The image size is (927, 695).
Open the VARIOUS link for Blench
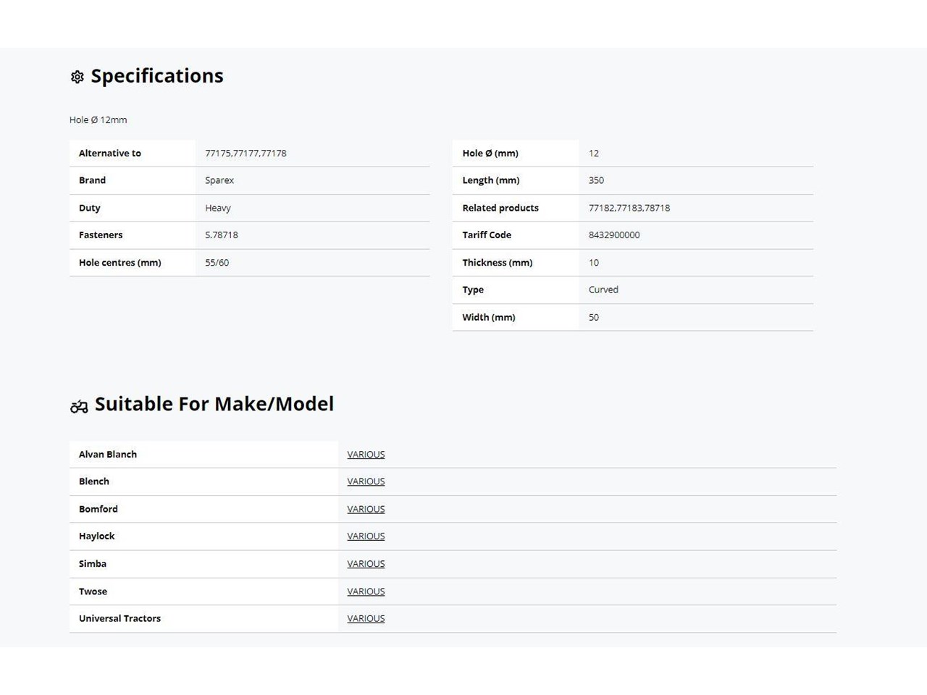point(366,481)
